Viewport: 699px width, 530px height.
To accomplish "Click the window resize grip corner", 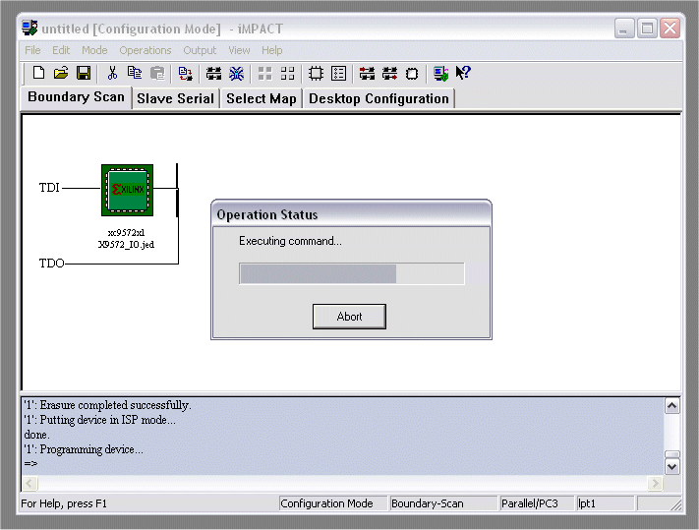I will pyautogui.click(x=675, y=505).
